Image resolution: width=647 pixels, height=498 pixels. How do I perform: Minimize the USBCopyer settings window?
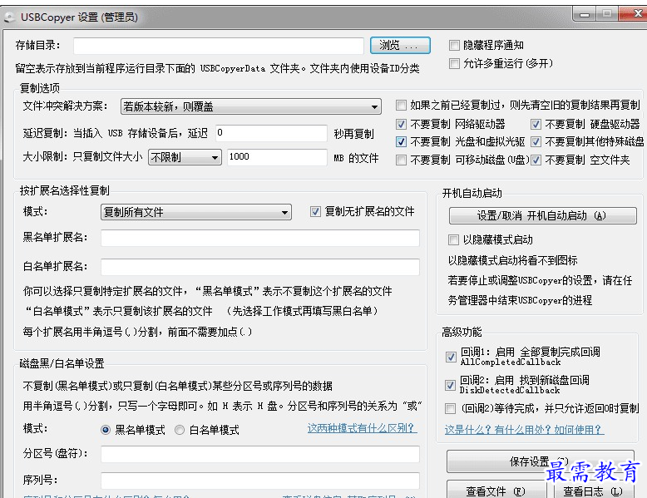click(x=585, y=15)
